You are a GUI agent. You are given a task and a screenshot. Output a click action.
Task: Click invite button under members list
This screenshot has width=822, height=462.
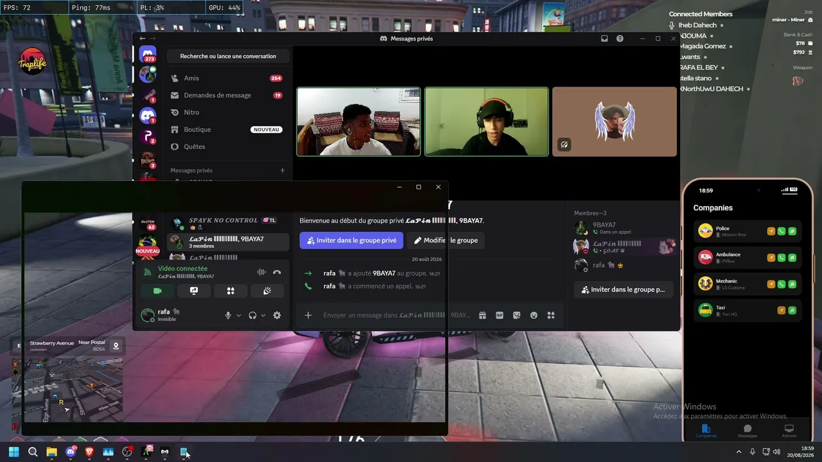click(624, 289)
